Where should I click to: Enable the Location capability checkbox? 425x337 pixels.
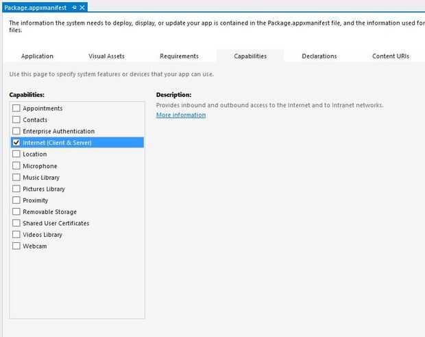tap(16, 154)
